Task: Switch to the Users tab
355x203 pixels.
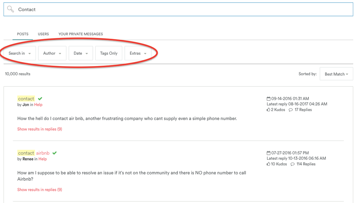Action: point(43,34)
